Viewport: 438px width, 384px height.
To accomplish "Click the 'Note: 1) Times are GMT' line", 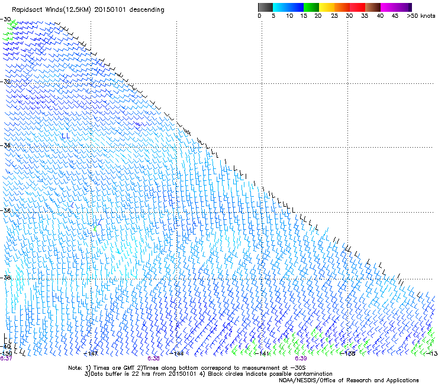I will click(x=187, y=368).
